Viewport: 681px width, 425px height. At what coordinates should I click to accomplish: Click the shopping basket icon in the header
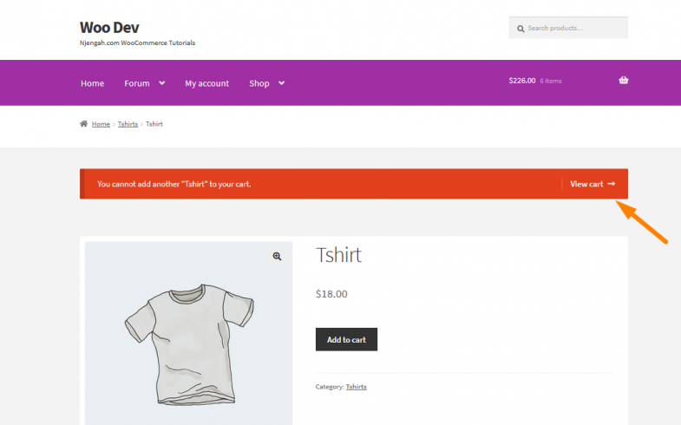coord(623,81)
